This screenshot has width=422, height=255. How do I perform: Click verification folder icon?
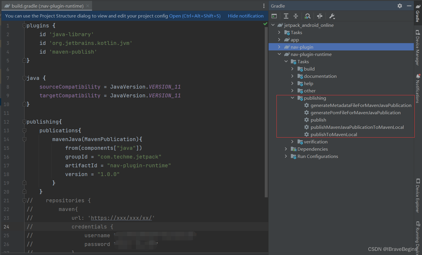300,142
